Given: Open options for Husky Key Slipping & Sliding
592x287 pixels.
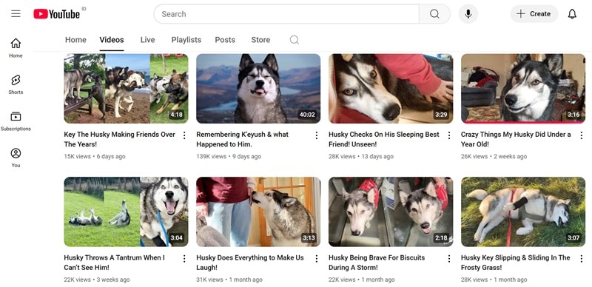Looking at the screenshot, I should click(582, 258).
